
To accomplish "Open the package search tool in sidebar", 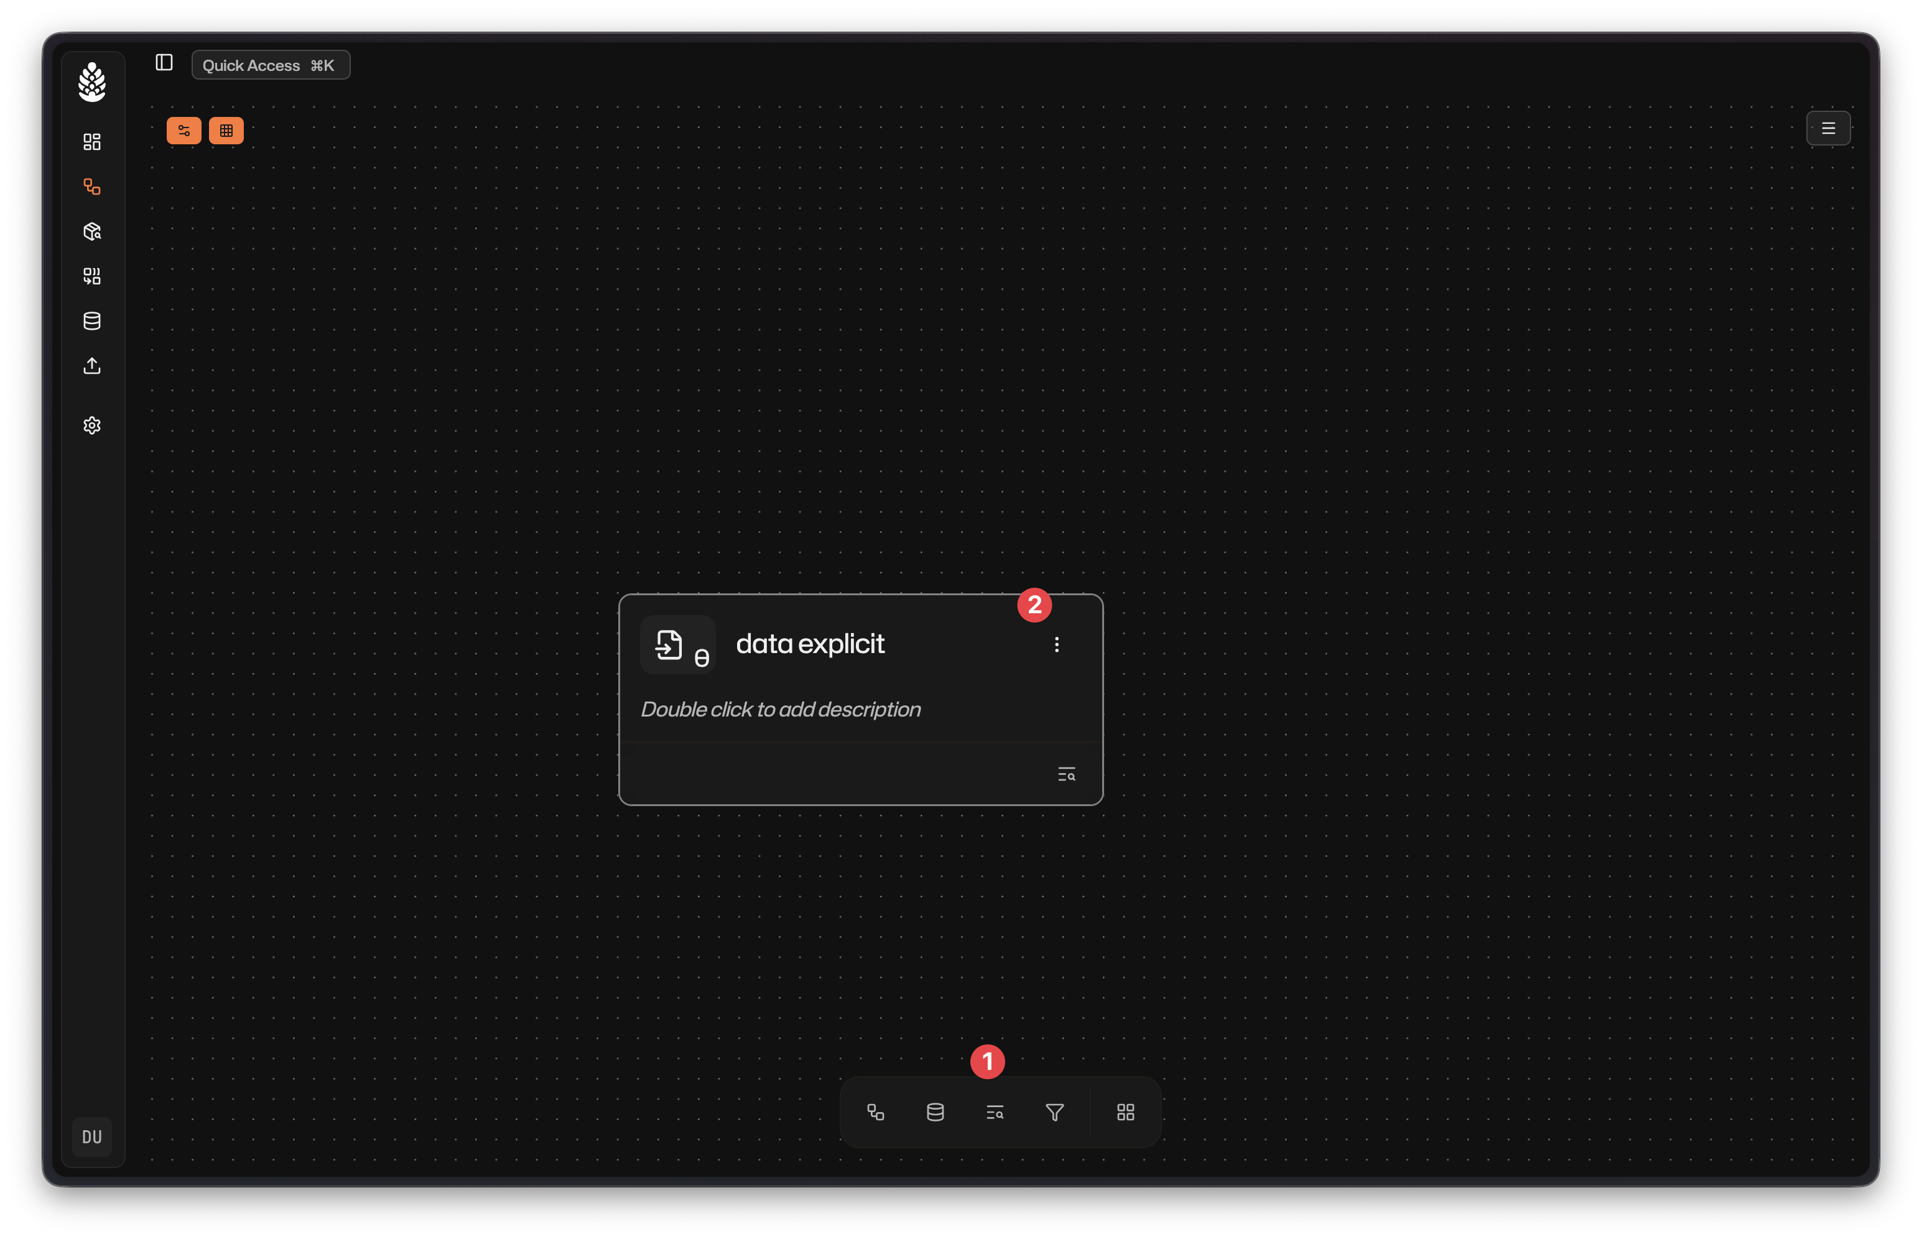I will pyautogui.click(x=91, y=232).
